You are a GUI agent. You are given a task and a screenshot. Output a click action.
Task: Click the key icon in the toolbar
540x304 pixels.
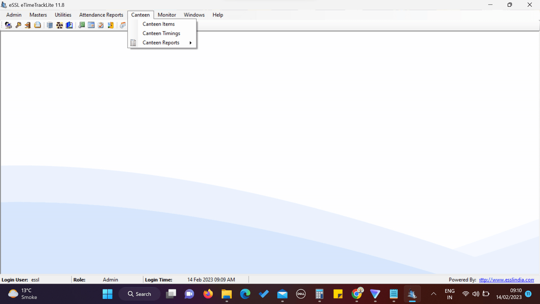click(18, 25)
